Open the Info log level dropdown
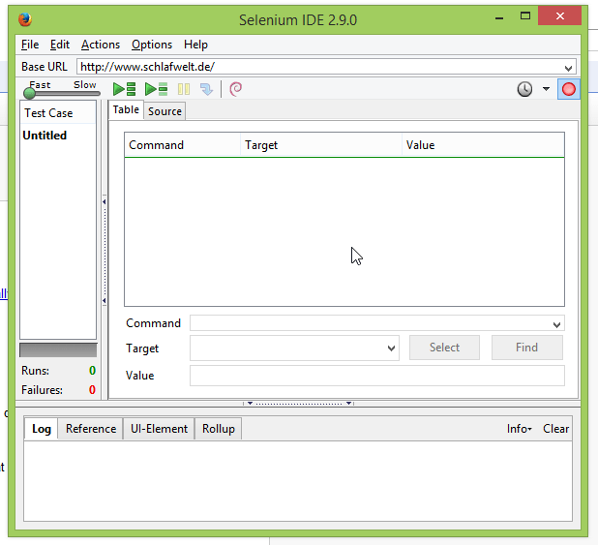Screen dimensions: 598x545 pyautogui.click(x=519, y=429)
